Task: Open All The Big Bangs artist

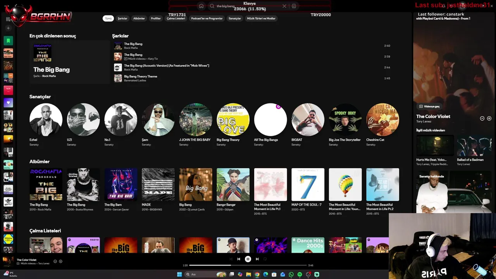Action: pos(270,119)
